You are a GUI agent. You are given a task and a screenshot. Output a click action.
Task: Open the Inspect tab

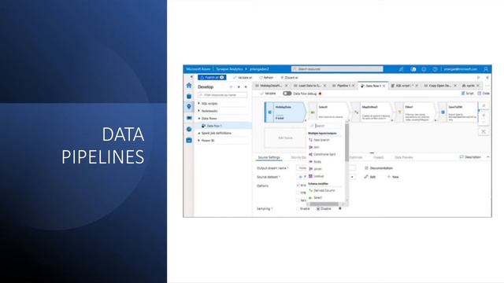click(x=378, y=157)
